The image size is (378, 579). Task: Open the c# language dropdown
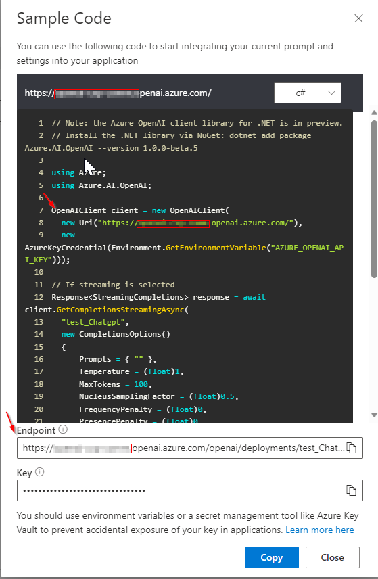[308, 93]
